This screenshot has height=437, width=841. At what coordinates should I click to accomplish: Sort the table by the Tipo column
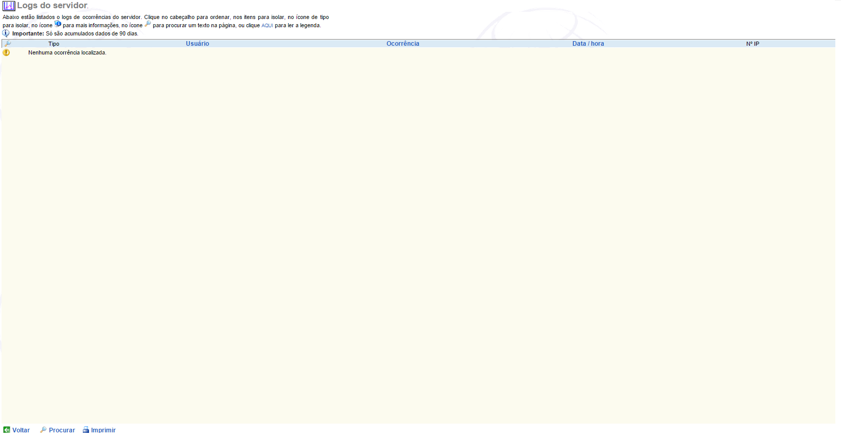pos(54,44)
